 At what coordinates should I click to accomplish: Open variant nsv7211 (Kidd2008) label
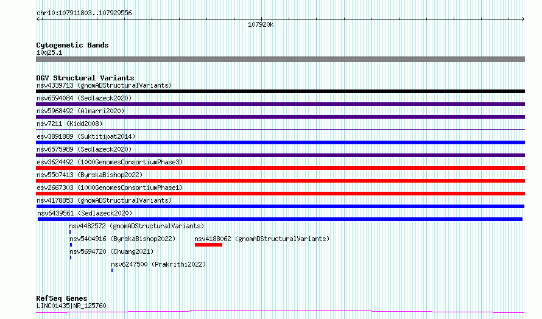(x=69, y=124)
